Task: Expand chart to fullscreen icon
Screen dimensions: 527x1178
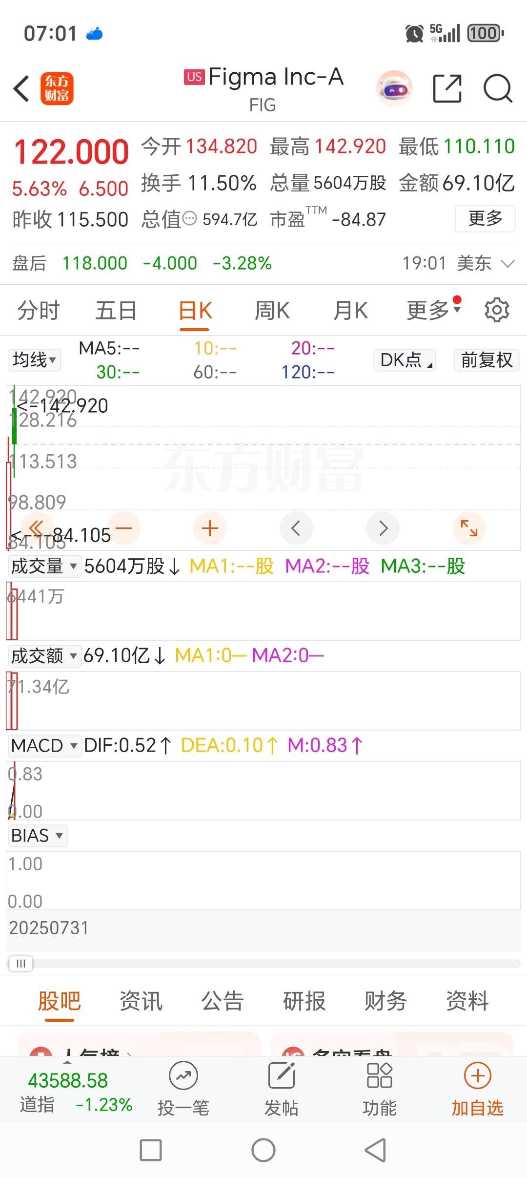Action: 469,528
